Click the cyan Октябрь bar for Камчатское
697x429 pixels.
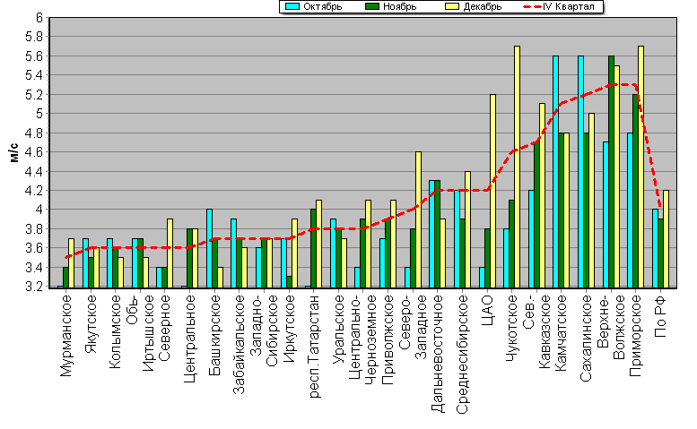[x=555, y=172]
